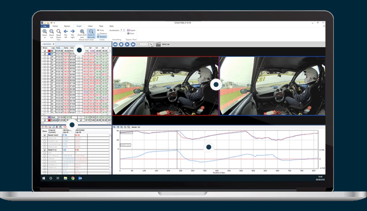Viewport: 367px width, 211px height.
Task: Click the purple swatch on the Ideal row
Action: [x=49, y=117]
